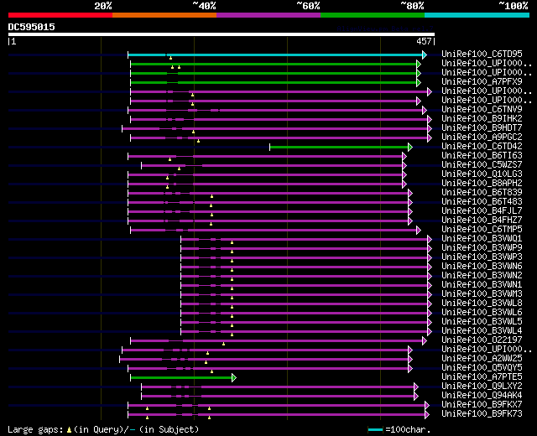
Task: Select the UniRef100_Q9LXY2 label
Action: click(482, 387)
